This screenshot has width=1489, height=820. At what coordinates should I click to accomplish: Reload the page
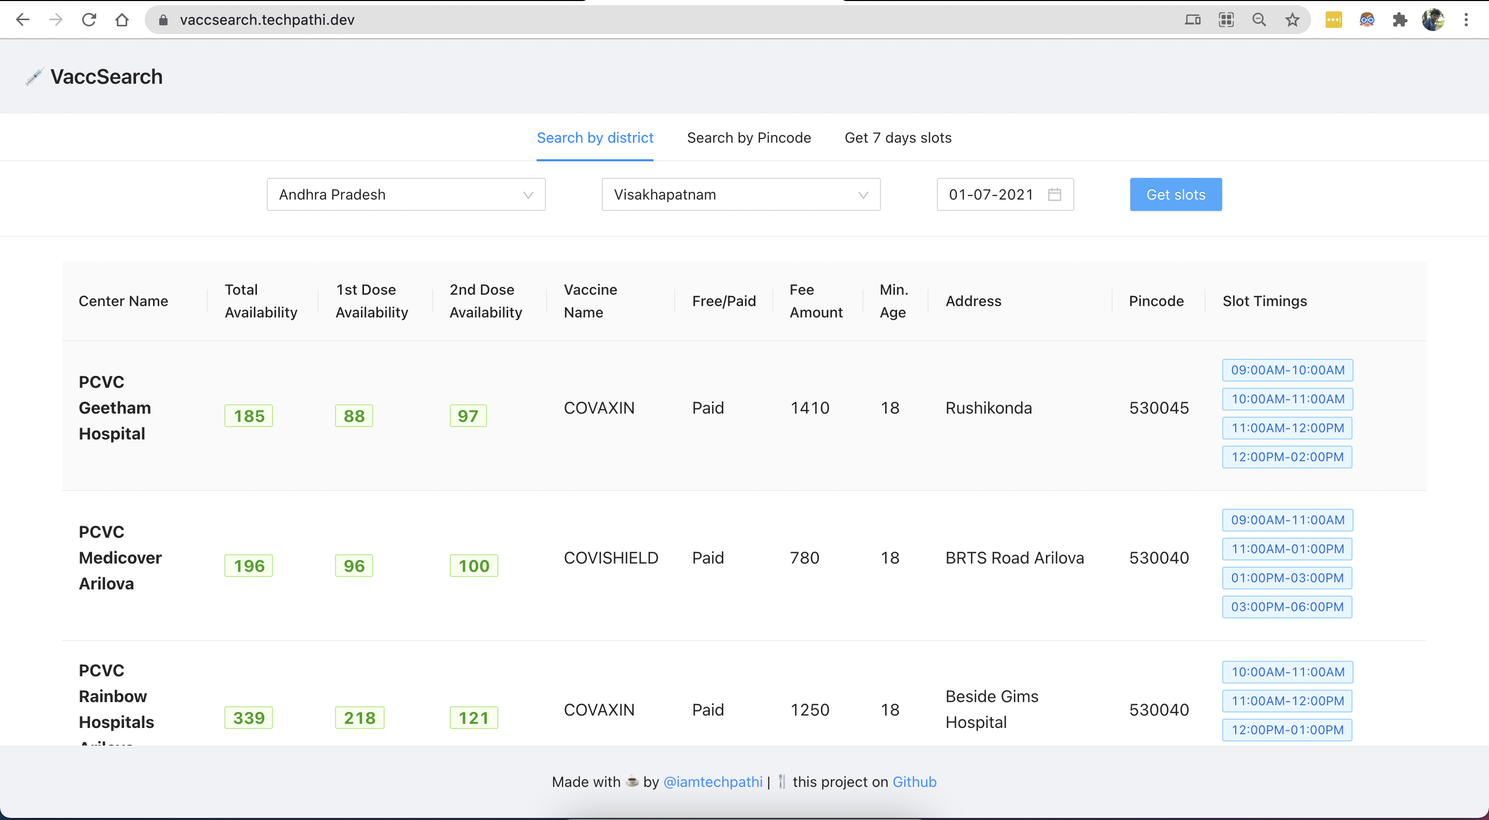tap(89, 19)
